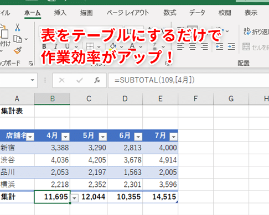The height and width of the screenshot is (215, 269).
Task: Open Clipboard dialog launcher
Action: 30,64
